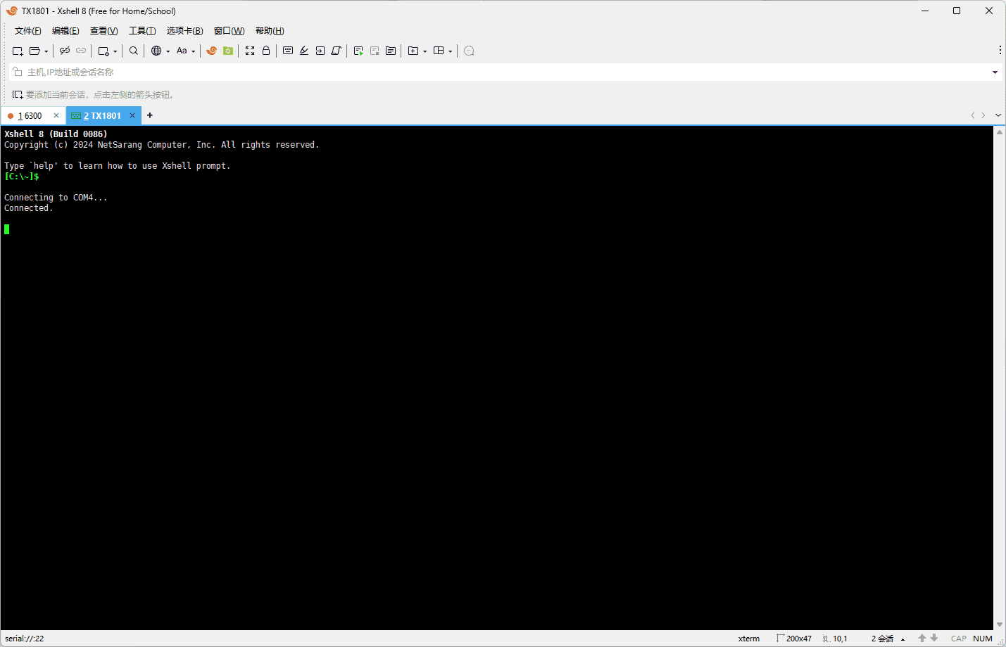Open the 工具 menu
Viewport: 1006px width, 647px height.
142,30
